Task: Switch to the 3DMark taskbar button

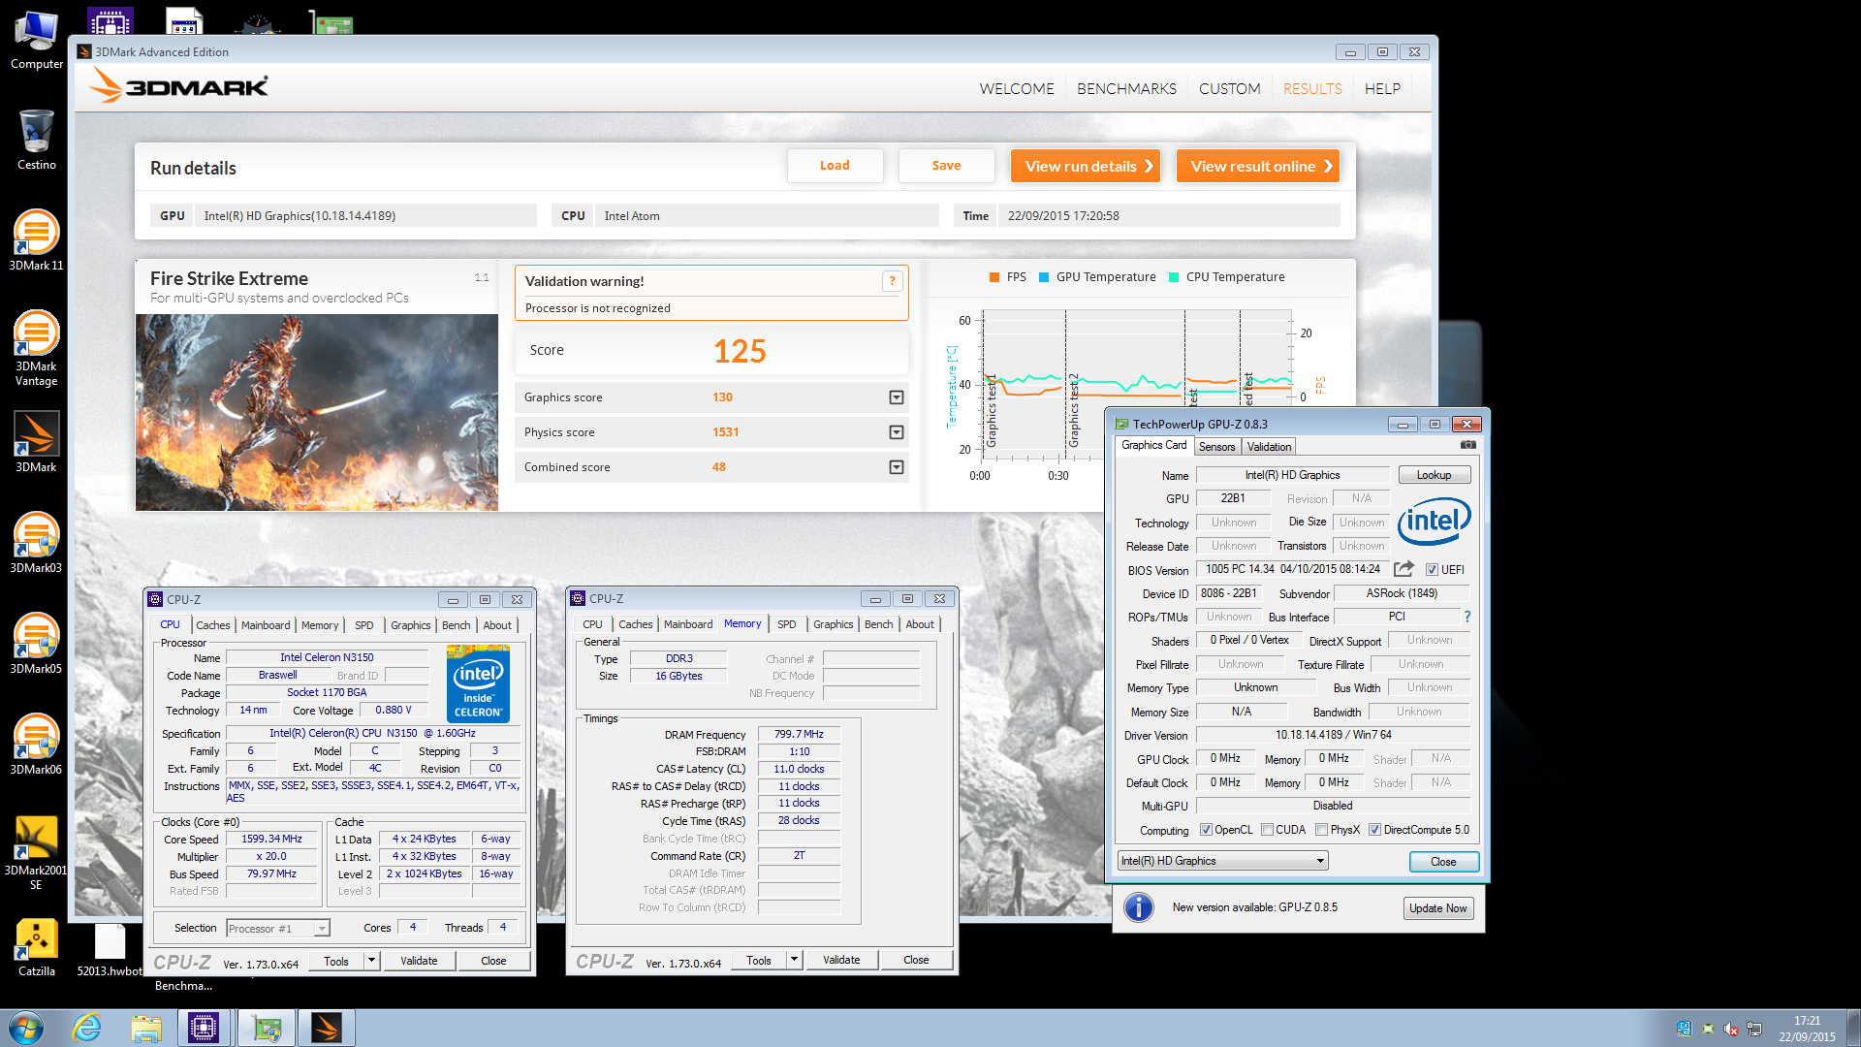Action: click(327, 1028)
